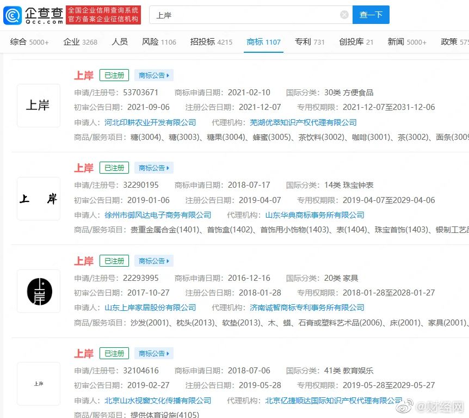
Task: Expand 商标公告 for trademark 53703671
Action: 154,76
